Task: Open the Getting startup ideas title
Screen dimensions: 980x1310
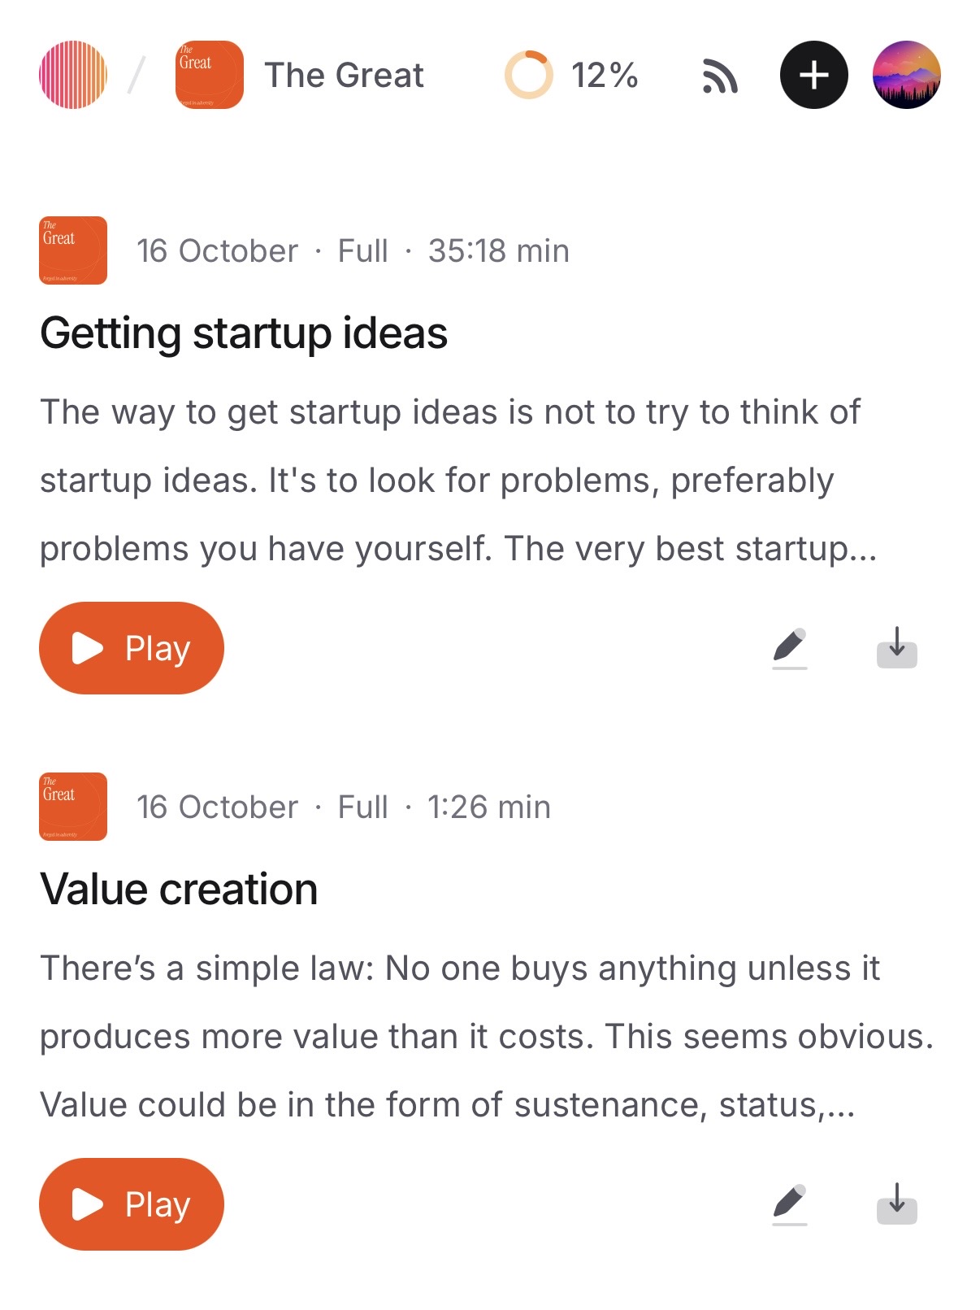Action: click(244, 333)
